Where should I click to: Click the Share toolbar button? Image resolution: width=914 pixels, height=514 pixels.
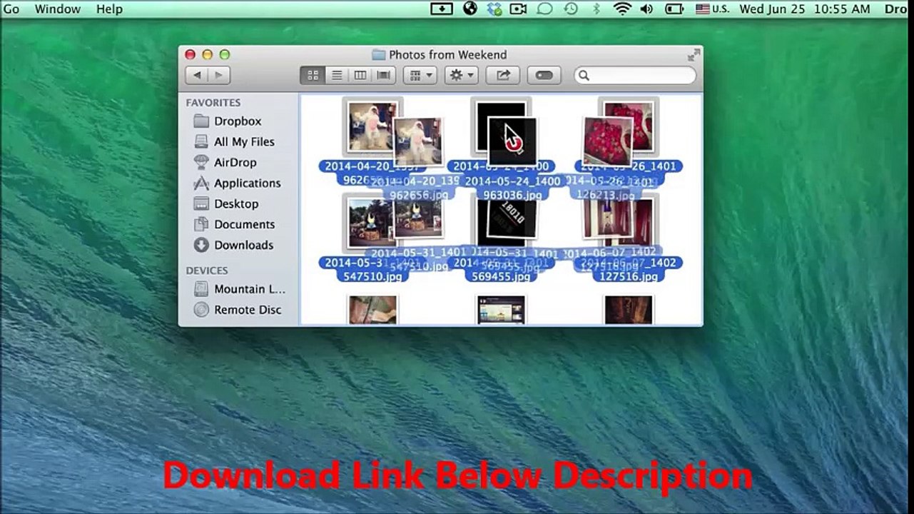tap(503, 75)
